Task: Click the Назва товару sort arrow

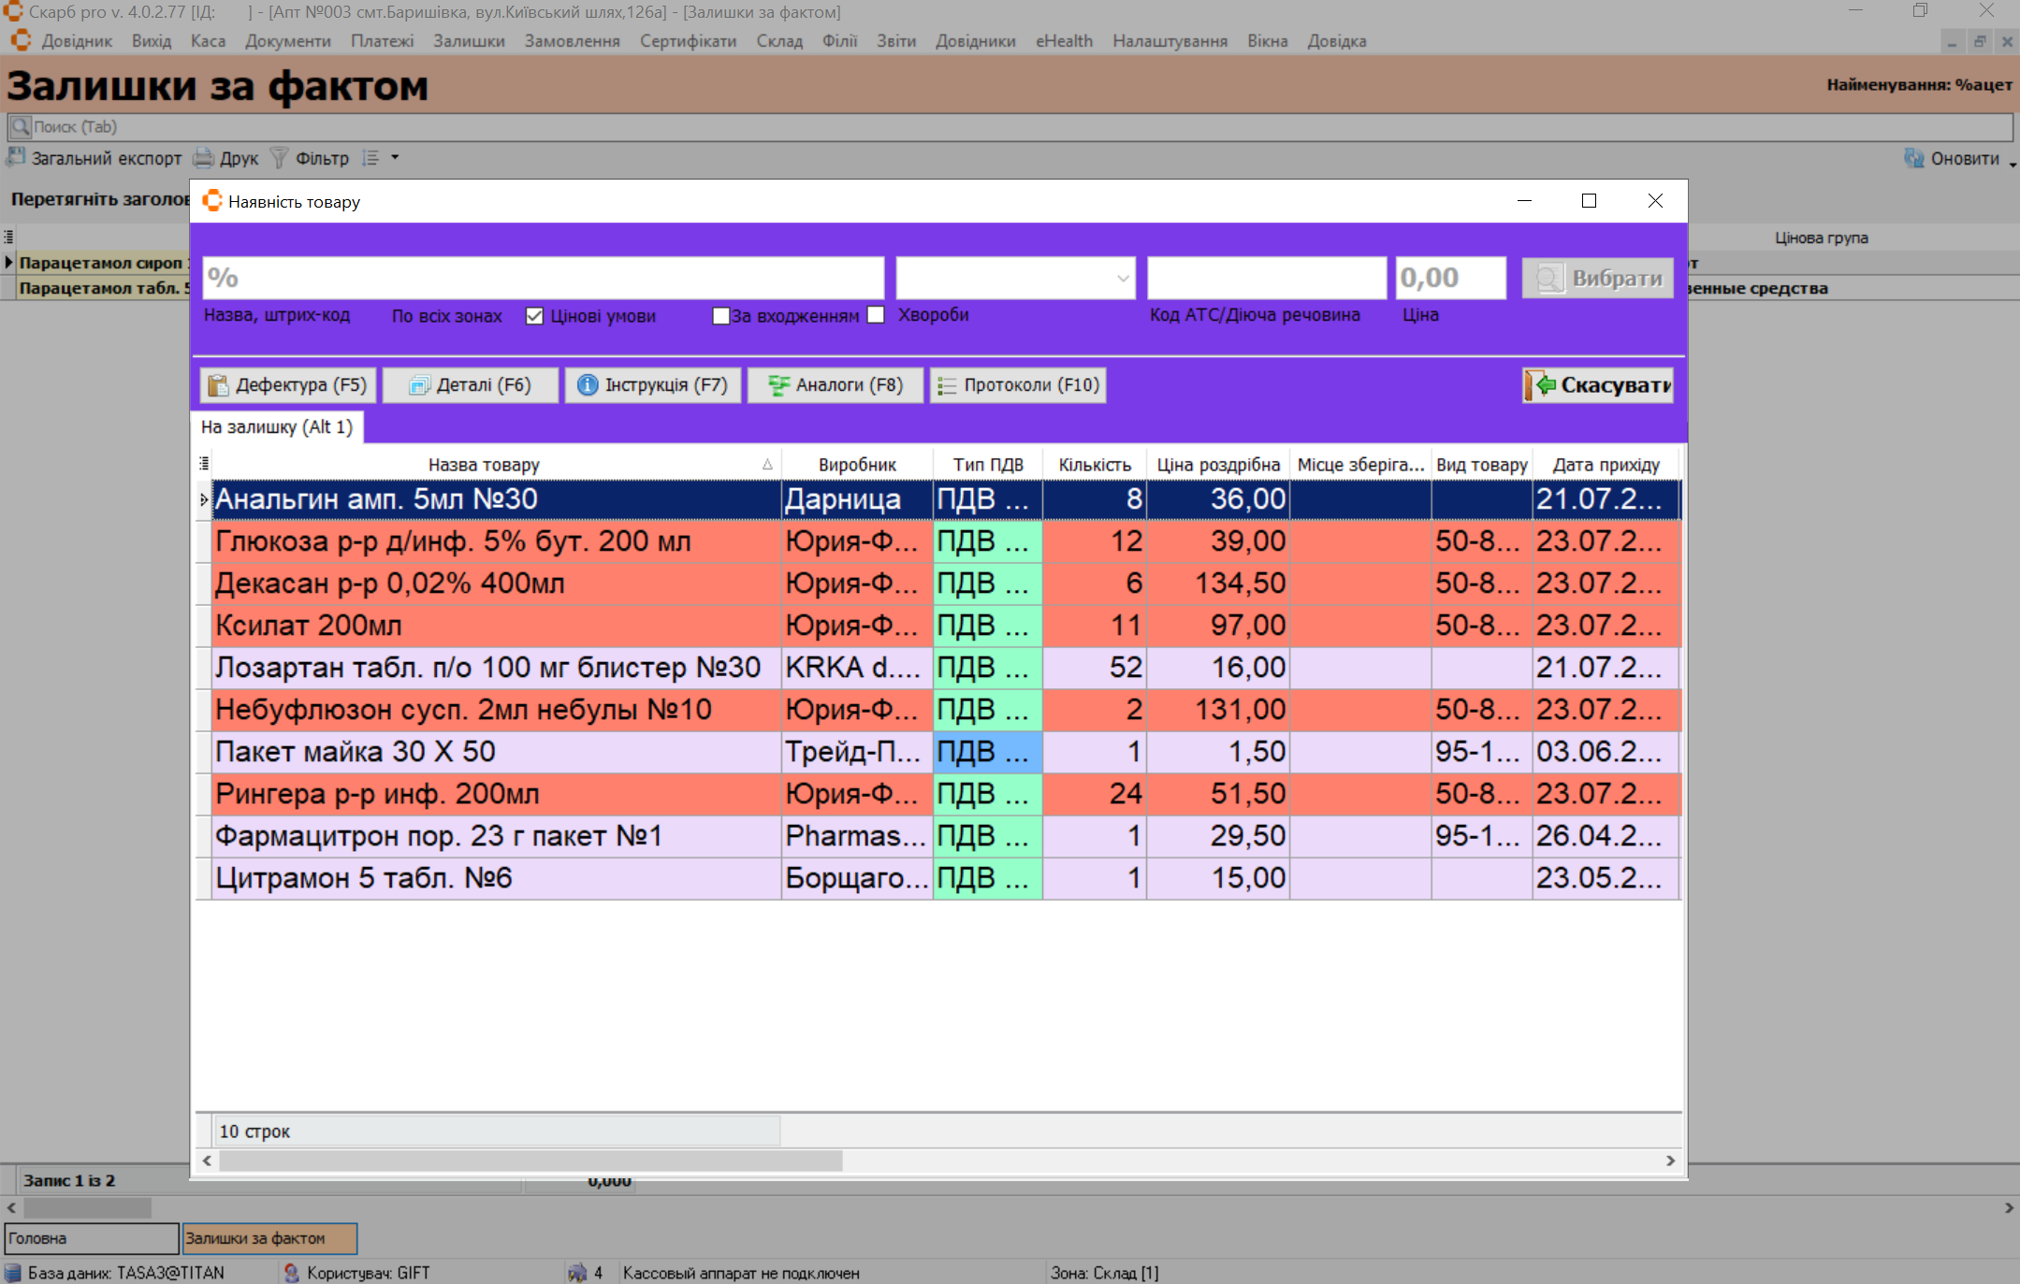Action: coord(767,465)
